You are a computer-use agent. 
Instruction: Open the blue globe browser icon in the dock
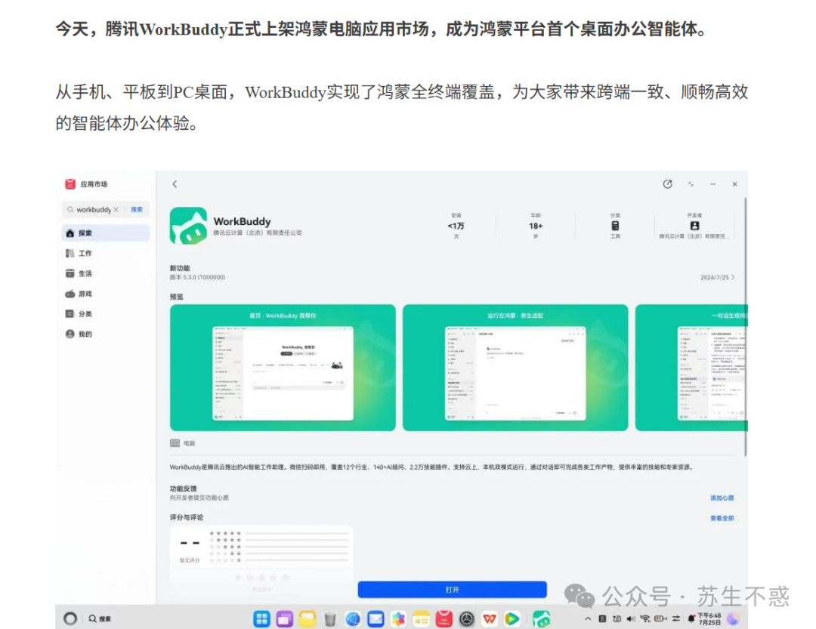(353, 619)
